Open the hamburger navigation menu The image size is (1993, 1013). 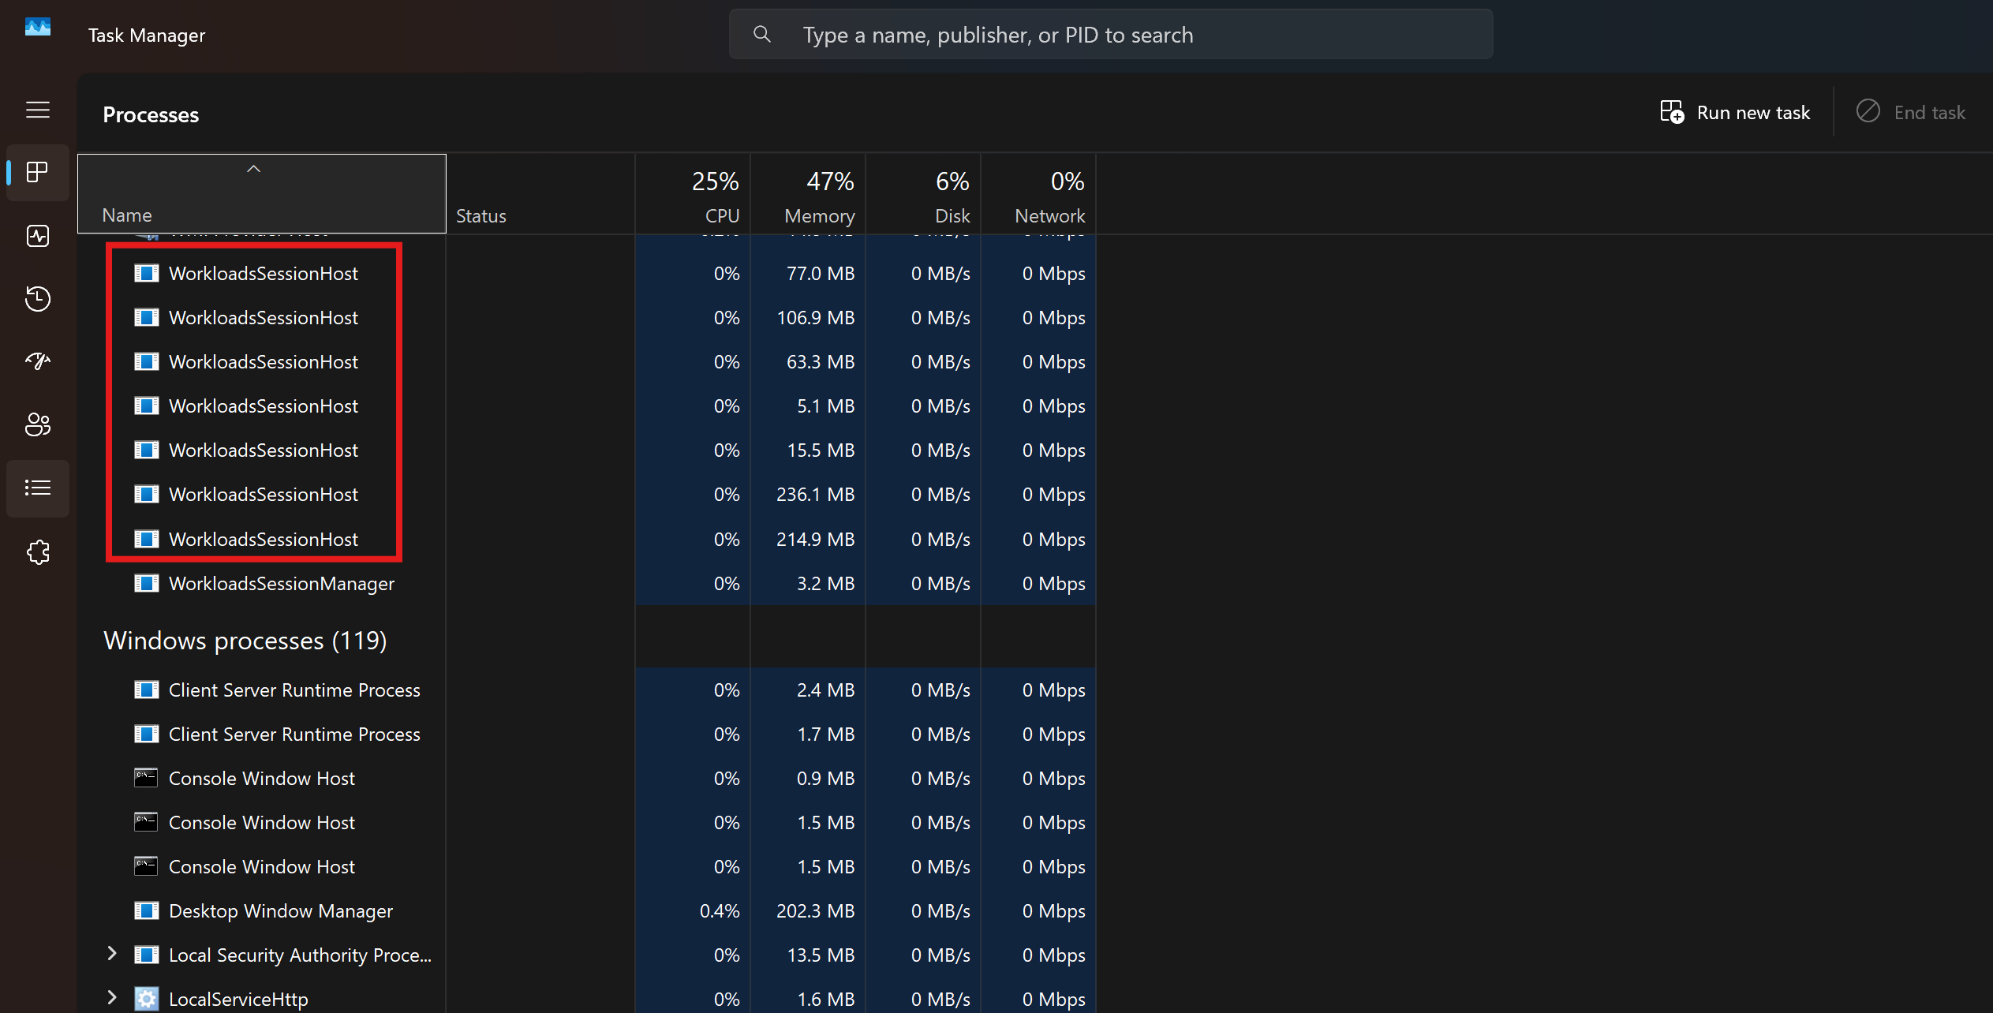tap(38, 110)
